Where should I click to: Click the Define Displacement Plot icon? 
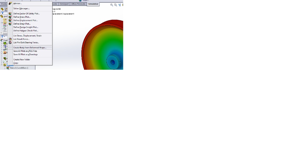(x=10, y=20)
